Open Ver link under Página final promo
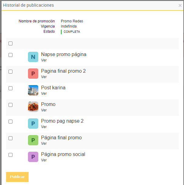Image resolution: width=184 pixels, height=185 pixels. [44, 144]
